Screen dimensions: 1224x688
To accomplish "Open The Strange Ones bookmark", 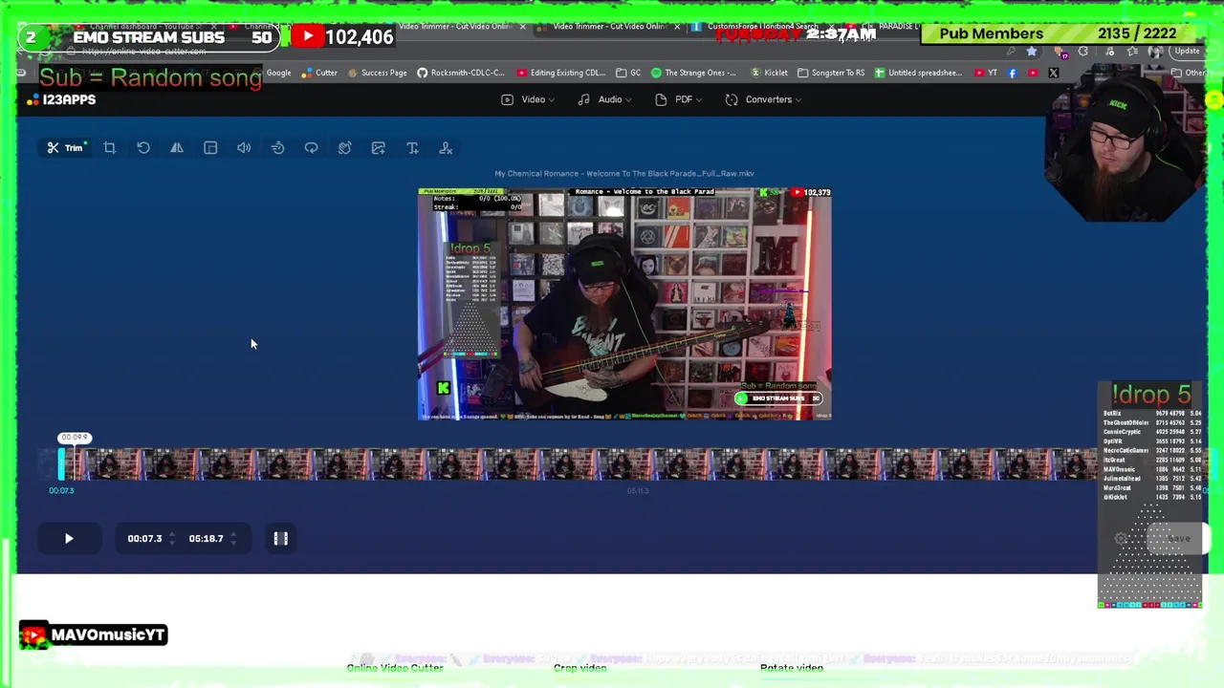I will coord(693,73).
